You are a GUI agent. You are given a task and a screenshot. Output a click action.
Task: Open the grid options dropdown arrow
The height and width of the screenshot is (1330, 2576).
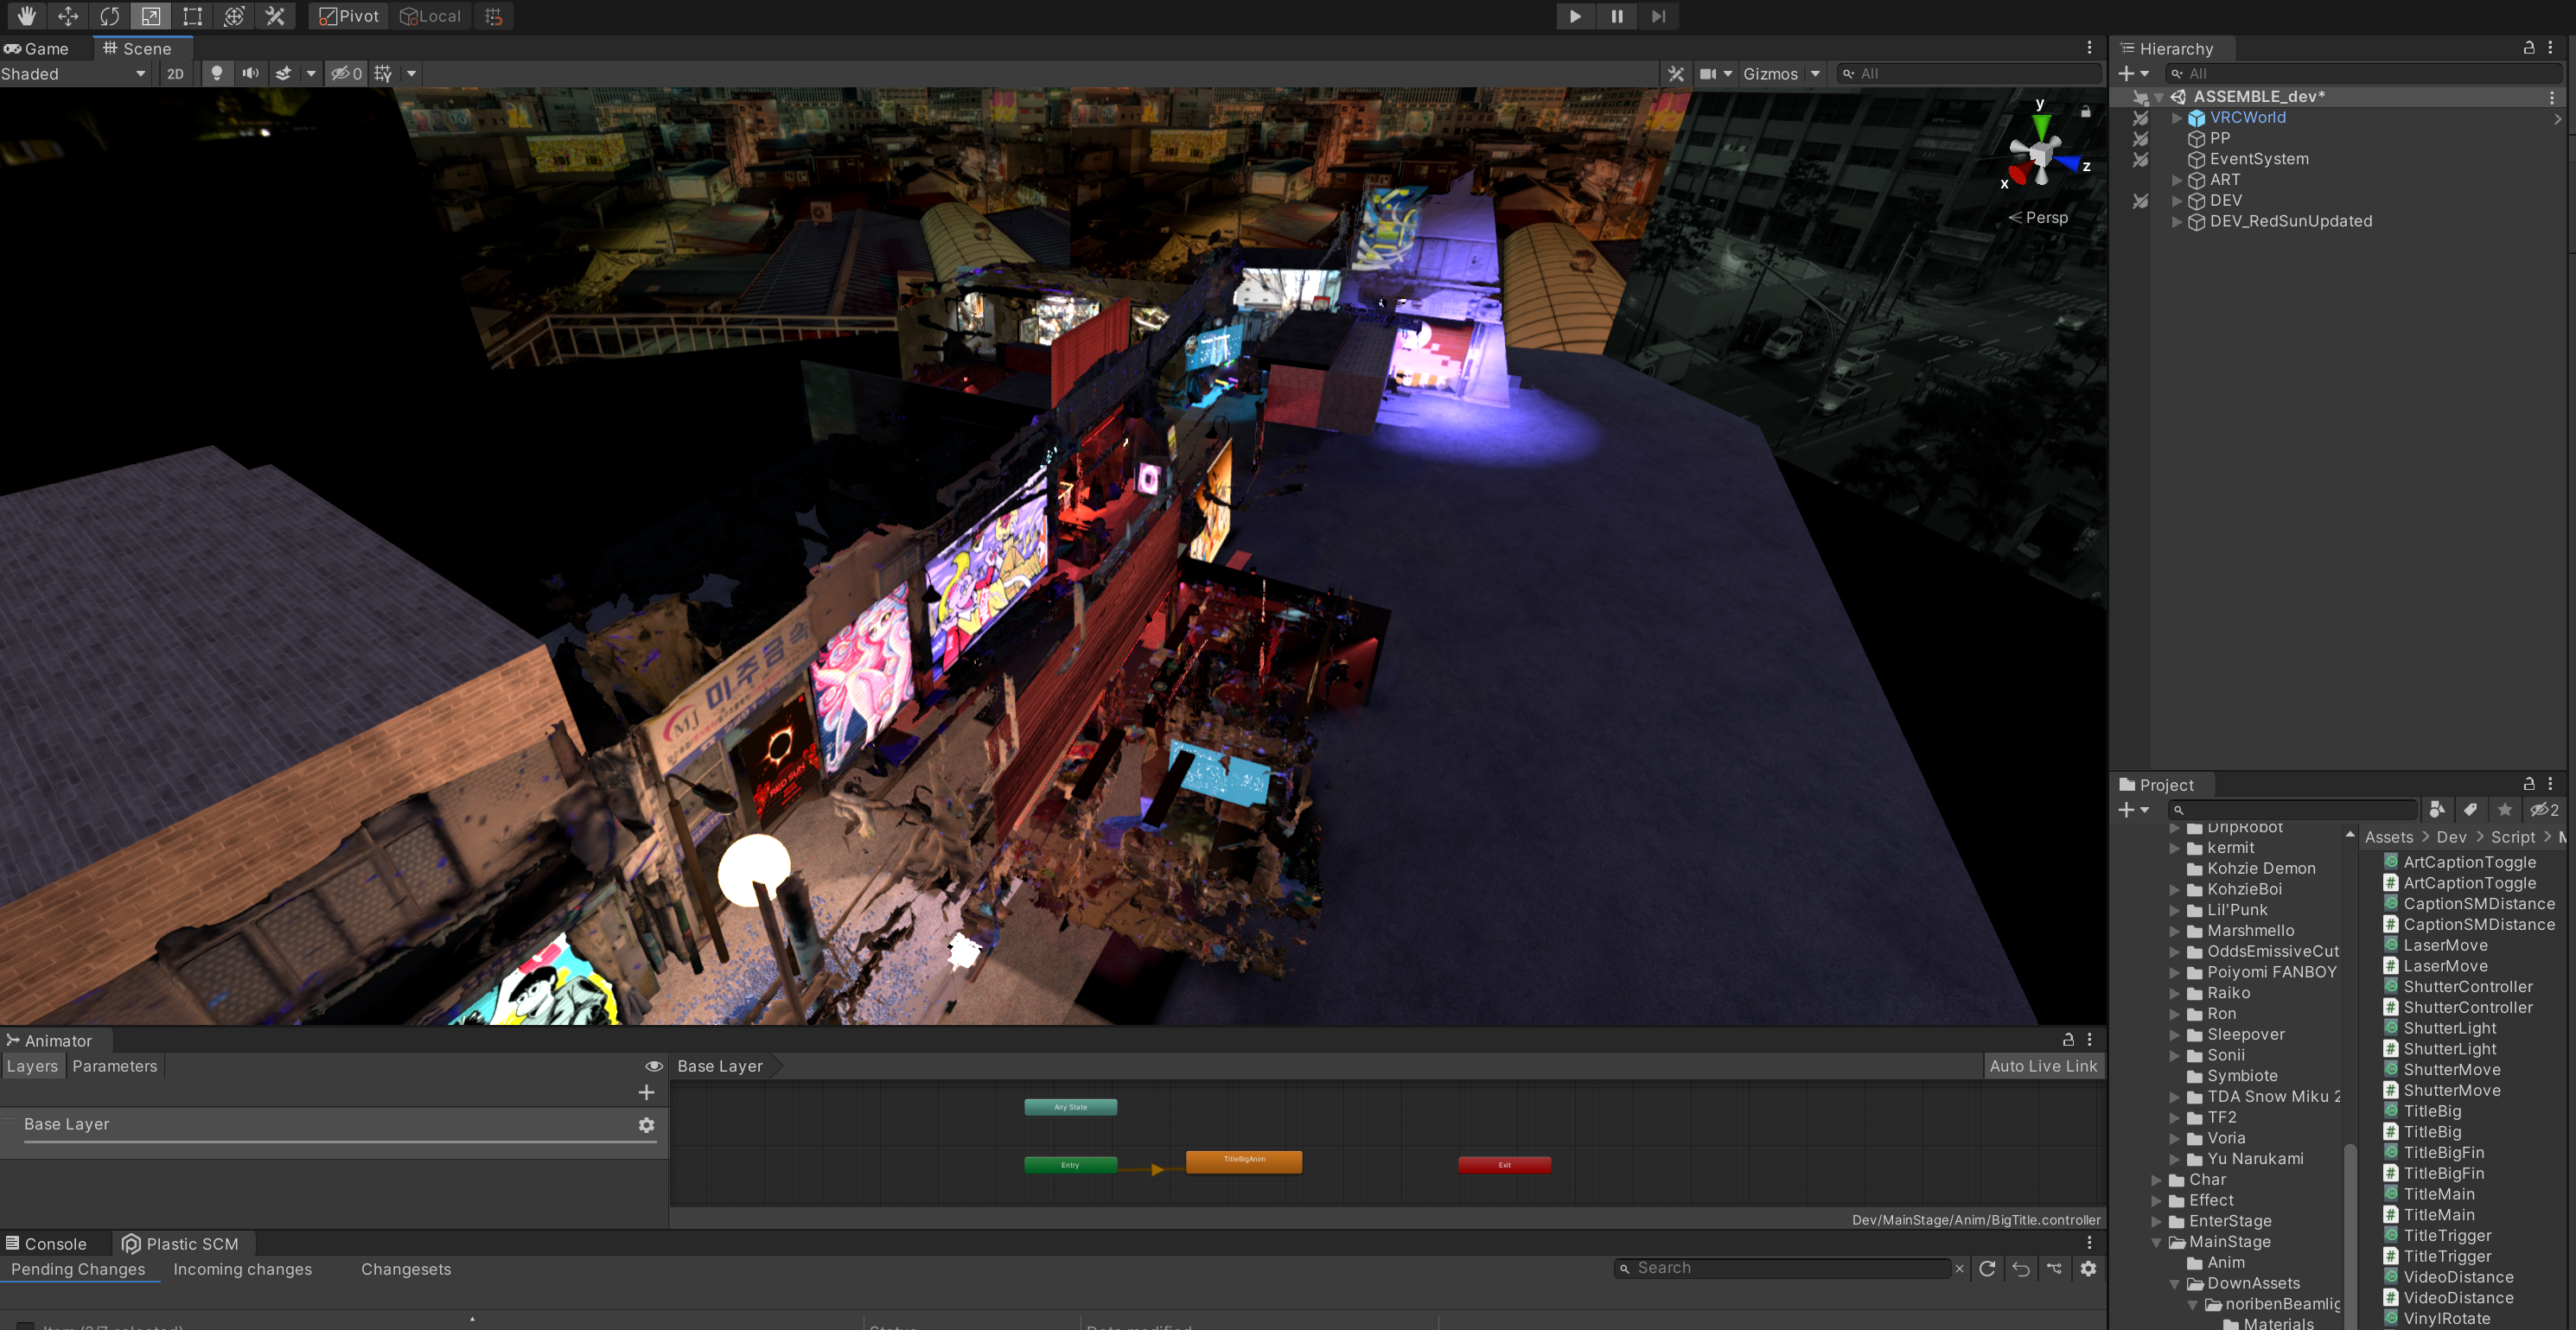pos(411,74)
